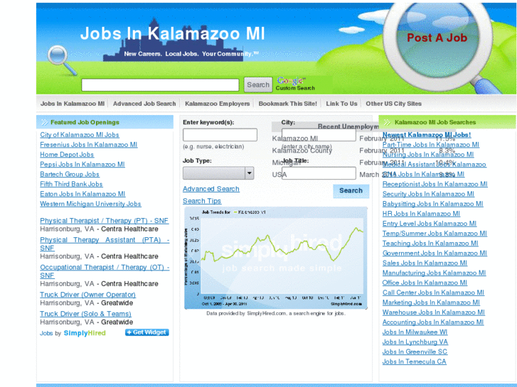Open Eaton Jobs In Kalamazoo MI link
Image resolution: width=517 pixels, height=387 pixels.
[82, 195]
